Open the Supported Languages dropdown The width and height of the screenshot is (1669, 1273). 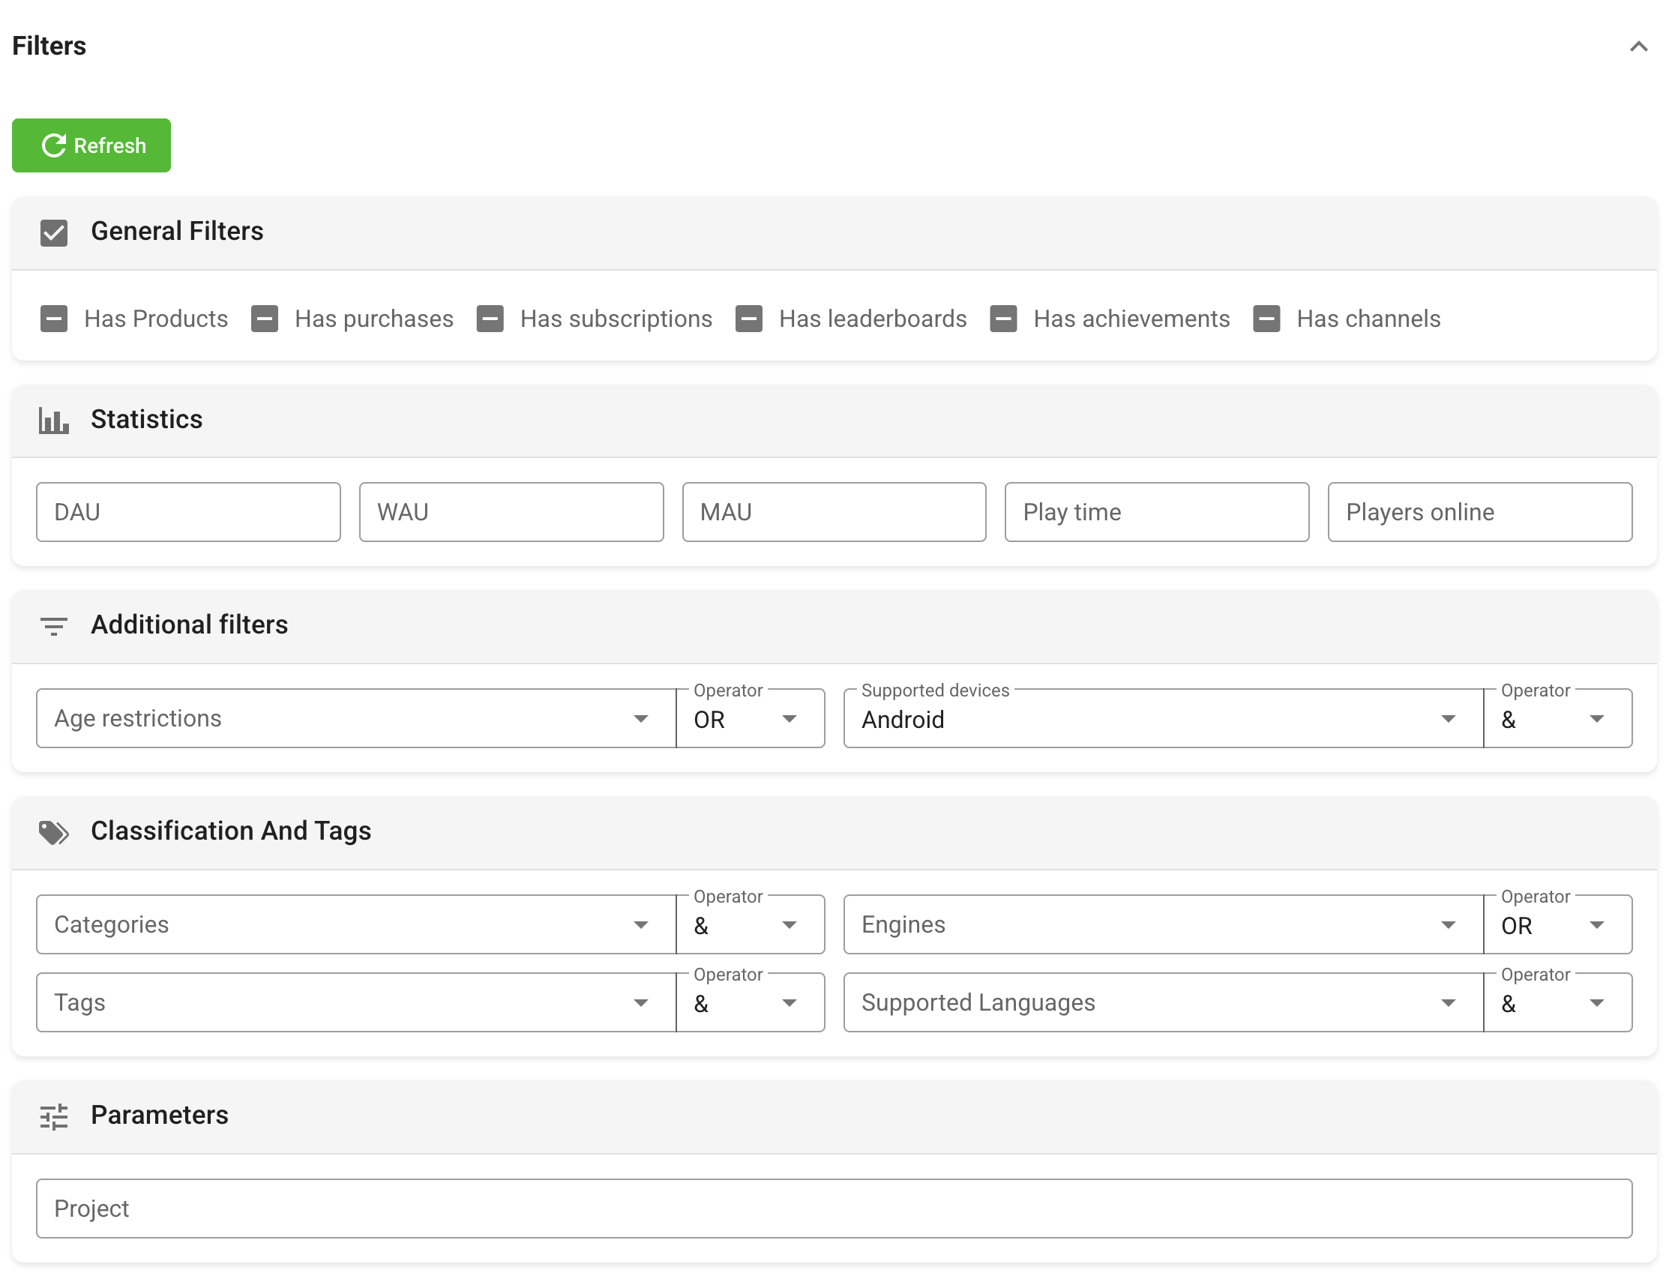(x=1164, y=1002)
